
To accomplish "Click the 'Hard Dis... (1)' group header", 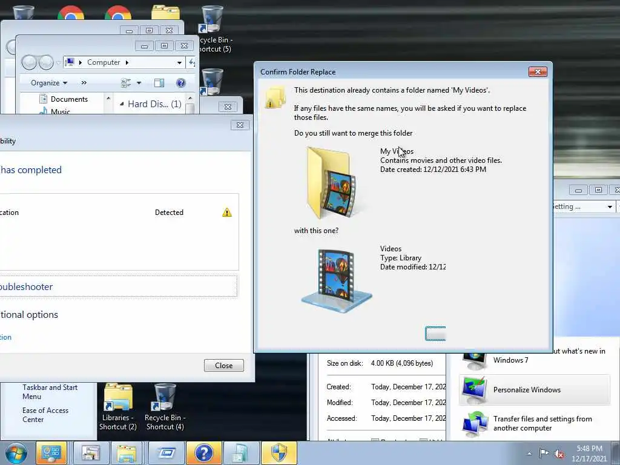I will coord(154,104).
